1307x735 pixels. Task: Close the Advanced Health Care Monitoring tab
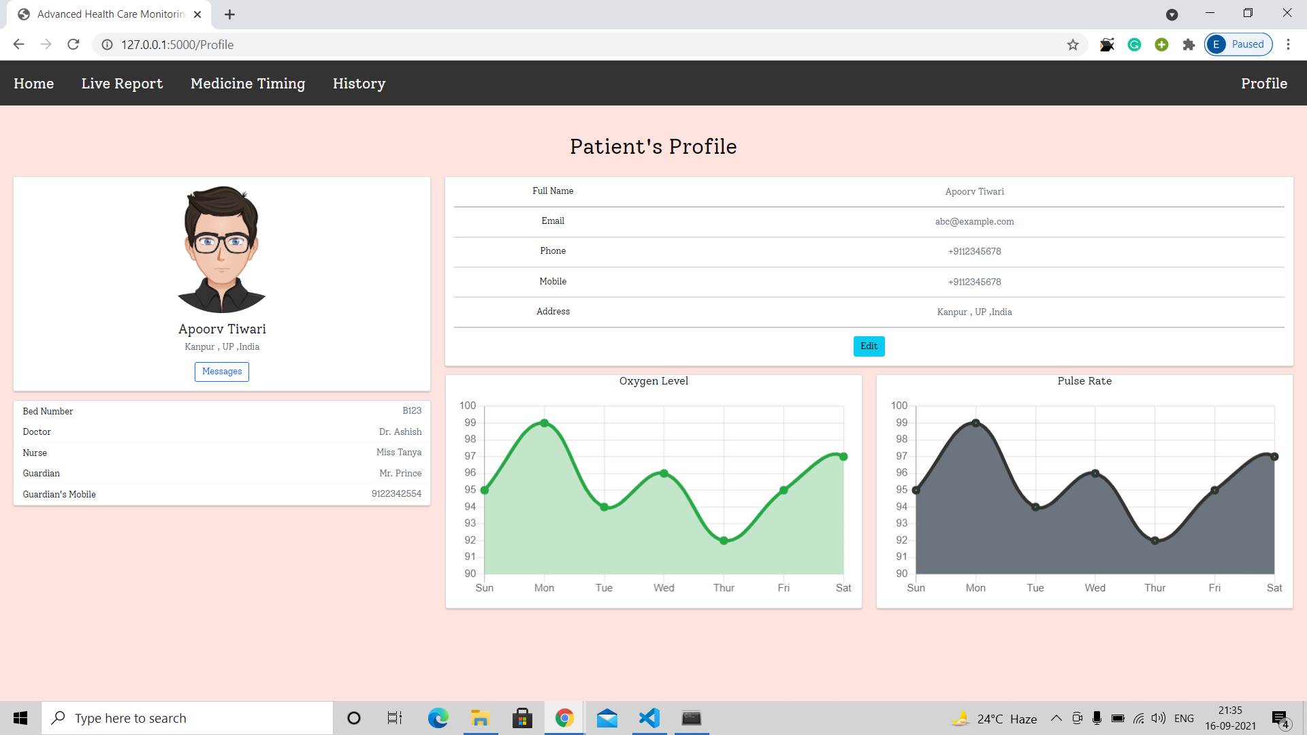[x=197, y=14]
